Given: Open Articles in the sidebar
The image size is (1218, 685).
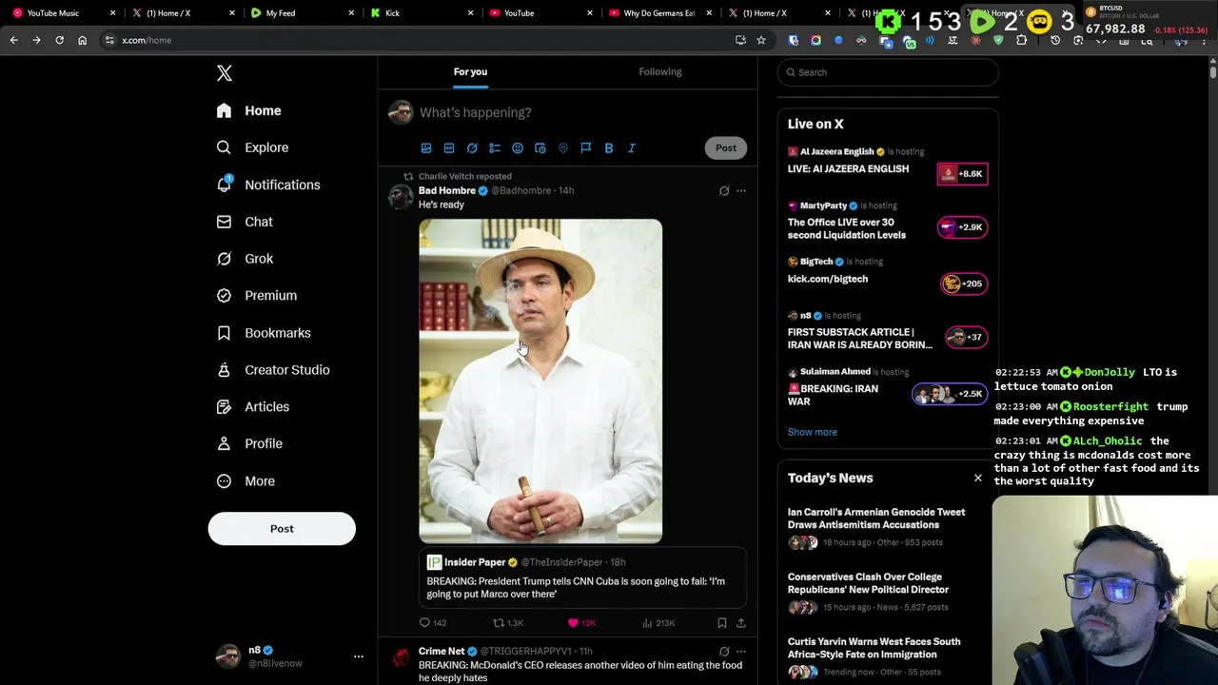Looking at the screenshot, I should [253, 407].
